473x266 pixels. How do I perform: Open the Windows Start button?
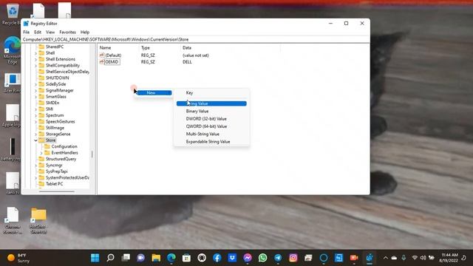(95, 258)
